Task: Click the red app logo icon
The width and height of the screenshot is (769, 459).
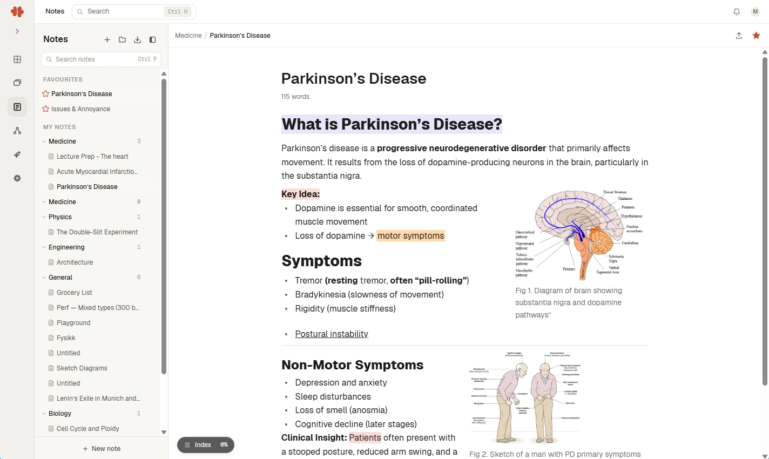Action: pyautogui.click(x=17, y=11)
